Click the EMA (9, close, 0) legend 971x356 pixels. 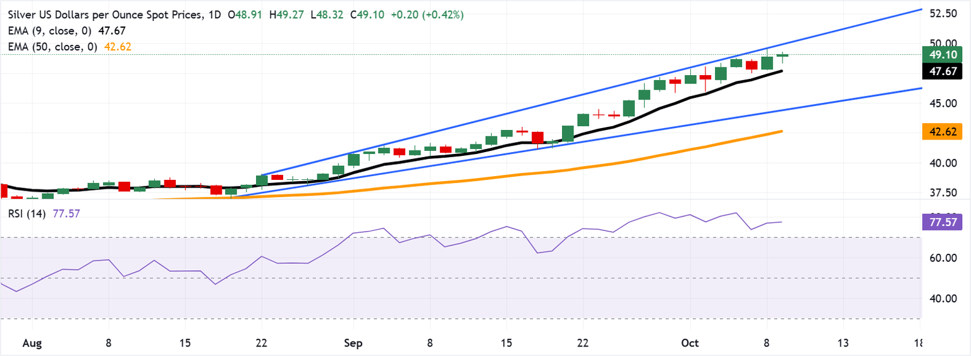click(47, 31)
